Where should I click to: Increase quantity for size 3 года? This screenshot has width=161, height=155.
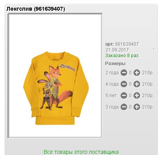(137, 107)
